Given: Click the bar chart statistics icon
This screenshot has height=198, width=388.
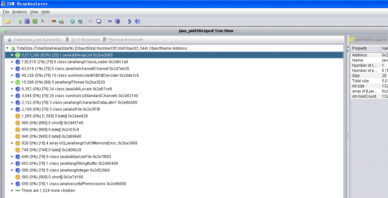Looking at the screenshot, I should tap(61, 21).
